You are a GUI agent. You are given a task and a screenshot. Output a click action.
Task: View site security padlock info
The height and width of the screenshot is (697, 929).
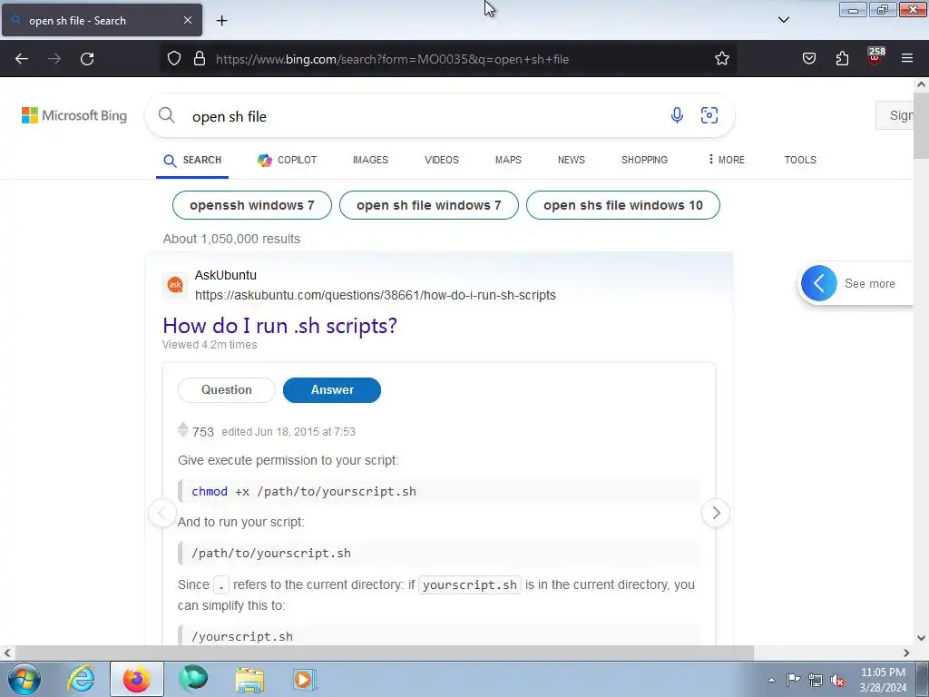pos(200,59)
